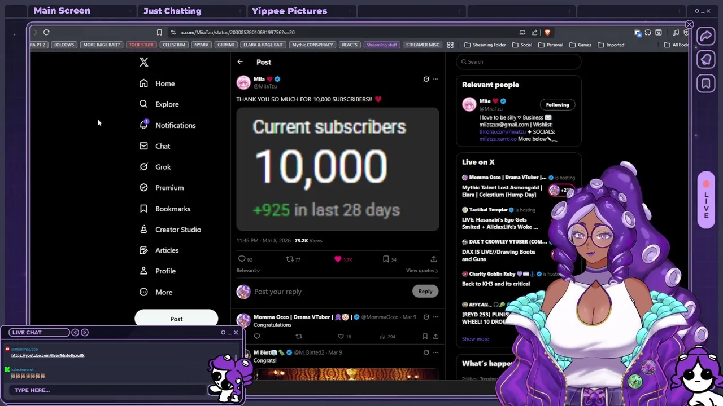Open the 10,000 subscribers image

point(338,169)
